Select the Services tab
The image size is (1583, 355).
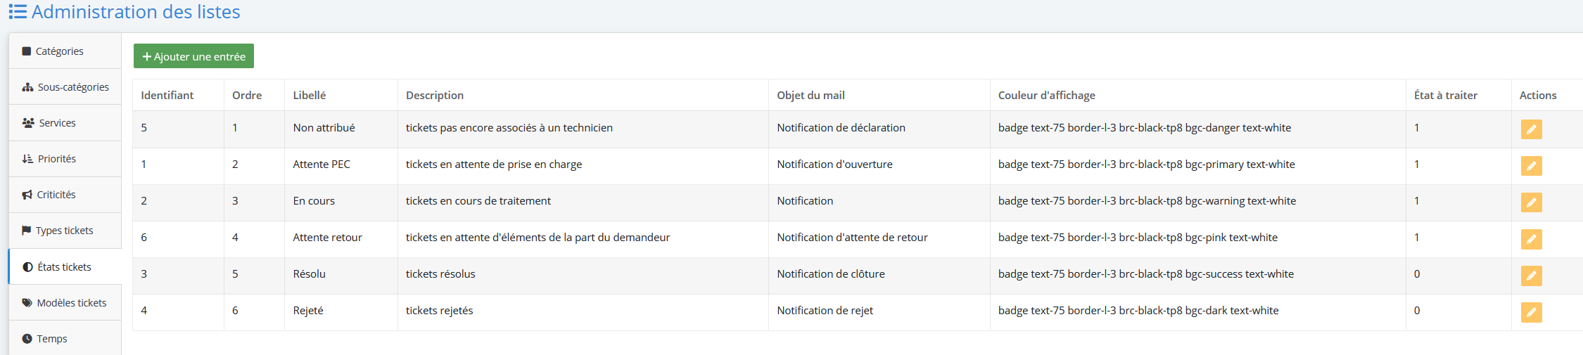65,123
